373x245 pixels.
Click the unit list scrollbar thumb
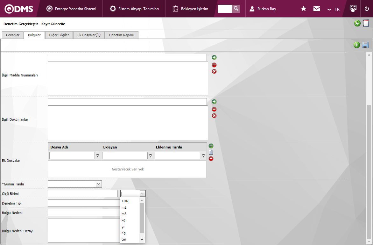click(x=142, y=218)
